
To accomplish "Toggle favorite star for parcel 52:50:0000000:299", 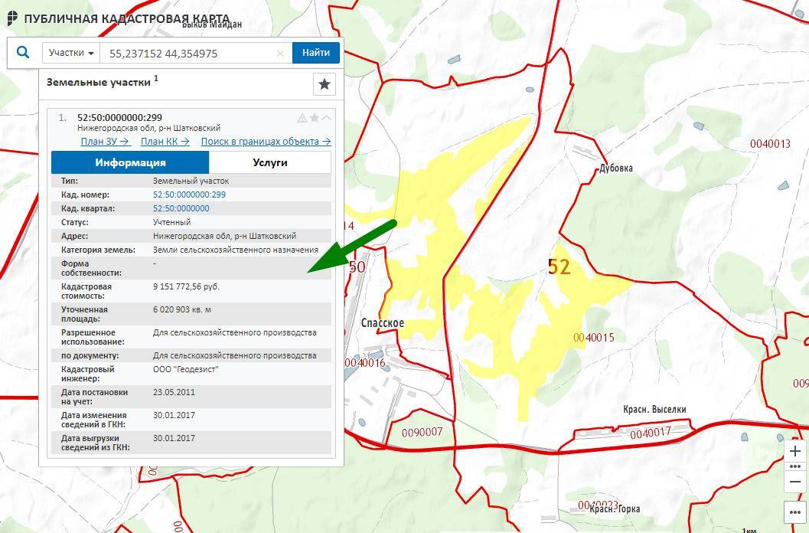I will [315, 118].
